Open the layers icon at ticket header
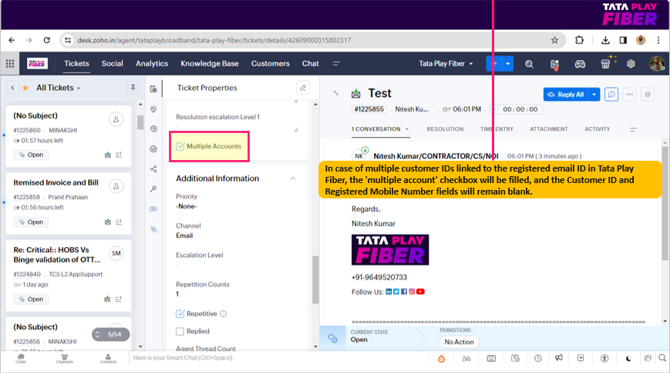670x373 pixels. pos(648,94)
